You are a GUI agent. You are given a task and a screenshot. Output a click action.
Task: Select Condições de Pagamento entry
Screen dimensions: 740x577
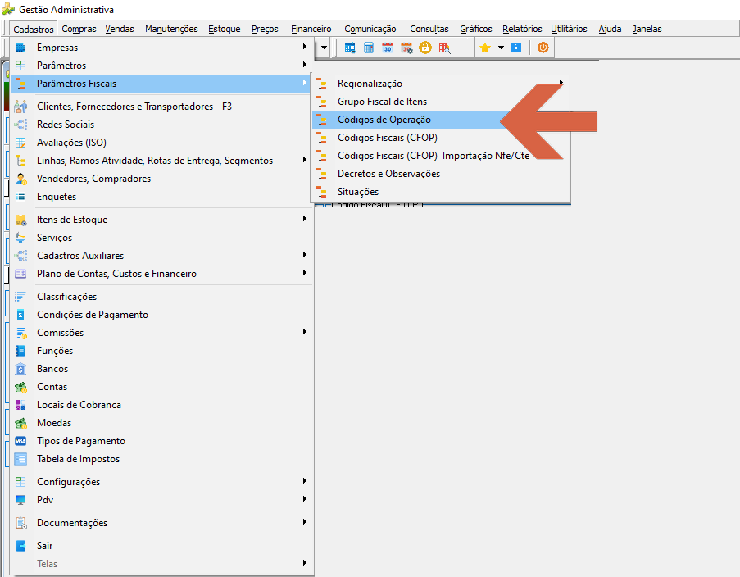(x=161, y=315)
